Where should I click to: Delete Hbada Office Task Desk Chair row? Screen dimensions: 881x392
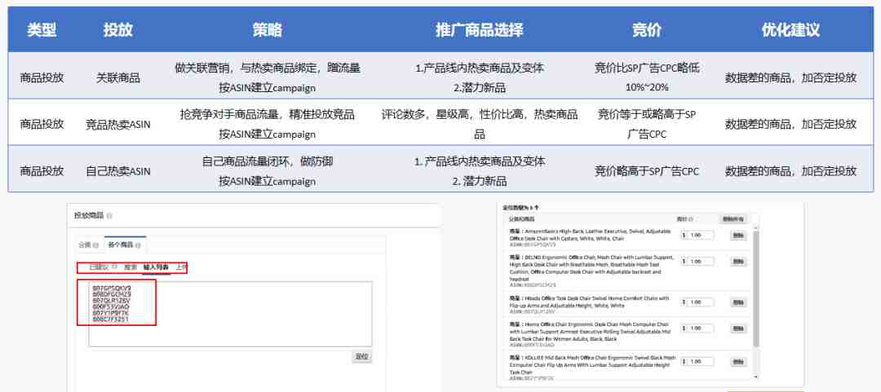click(738, 302)
